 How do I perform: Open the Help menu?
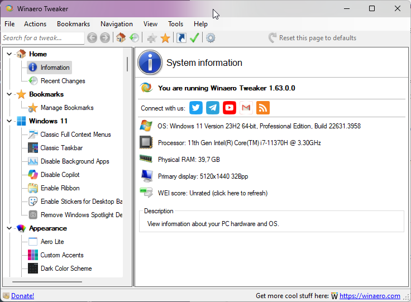pos(201,24)
